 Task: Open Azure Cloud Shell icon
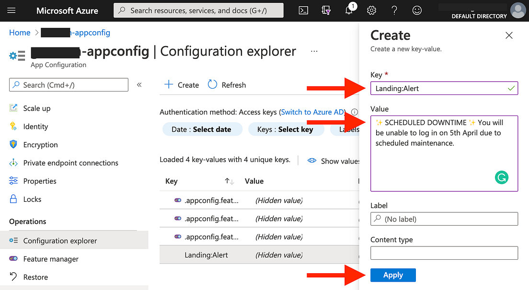pos(303,10)
